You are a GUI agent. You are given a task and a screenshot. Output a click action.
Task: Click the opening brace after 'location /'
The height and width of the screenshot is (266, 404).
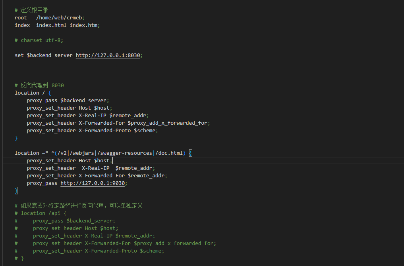(50, 93)
